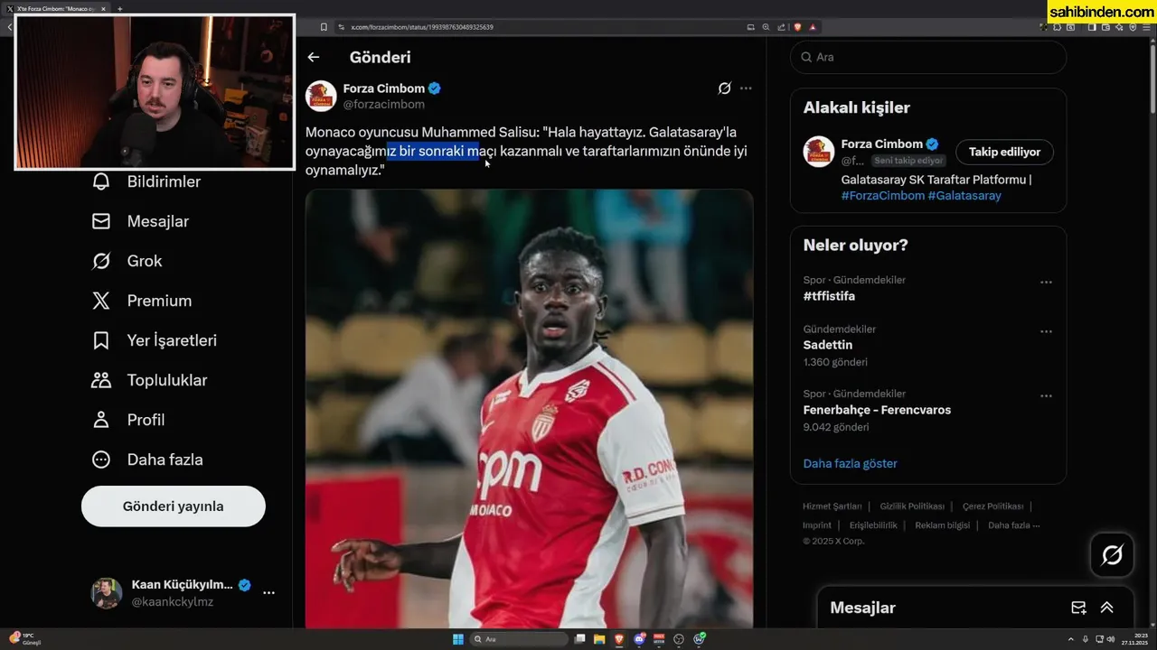
Task: Open Task View on the taskbar
Action: pos(580,639)
